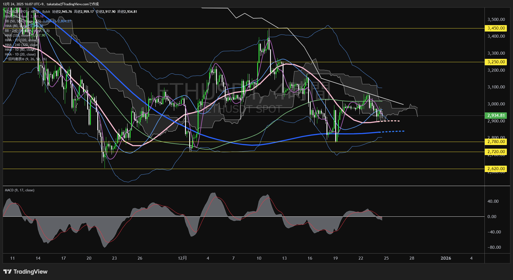Click the TradingView logo at bottom left
The height and width of the screenshot is (280, 513).
tap(25, 272)
